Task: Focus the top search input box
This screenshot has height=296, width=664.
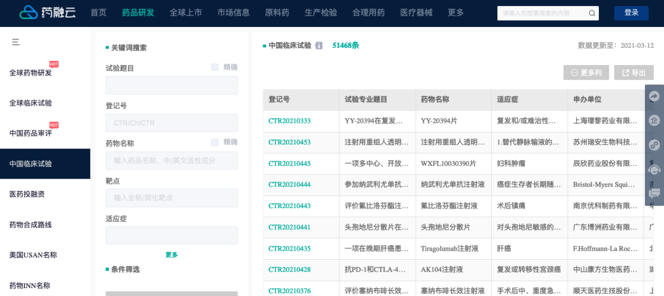Action: pos(543,13)
